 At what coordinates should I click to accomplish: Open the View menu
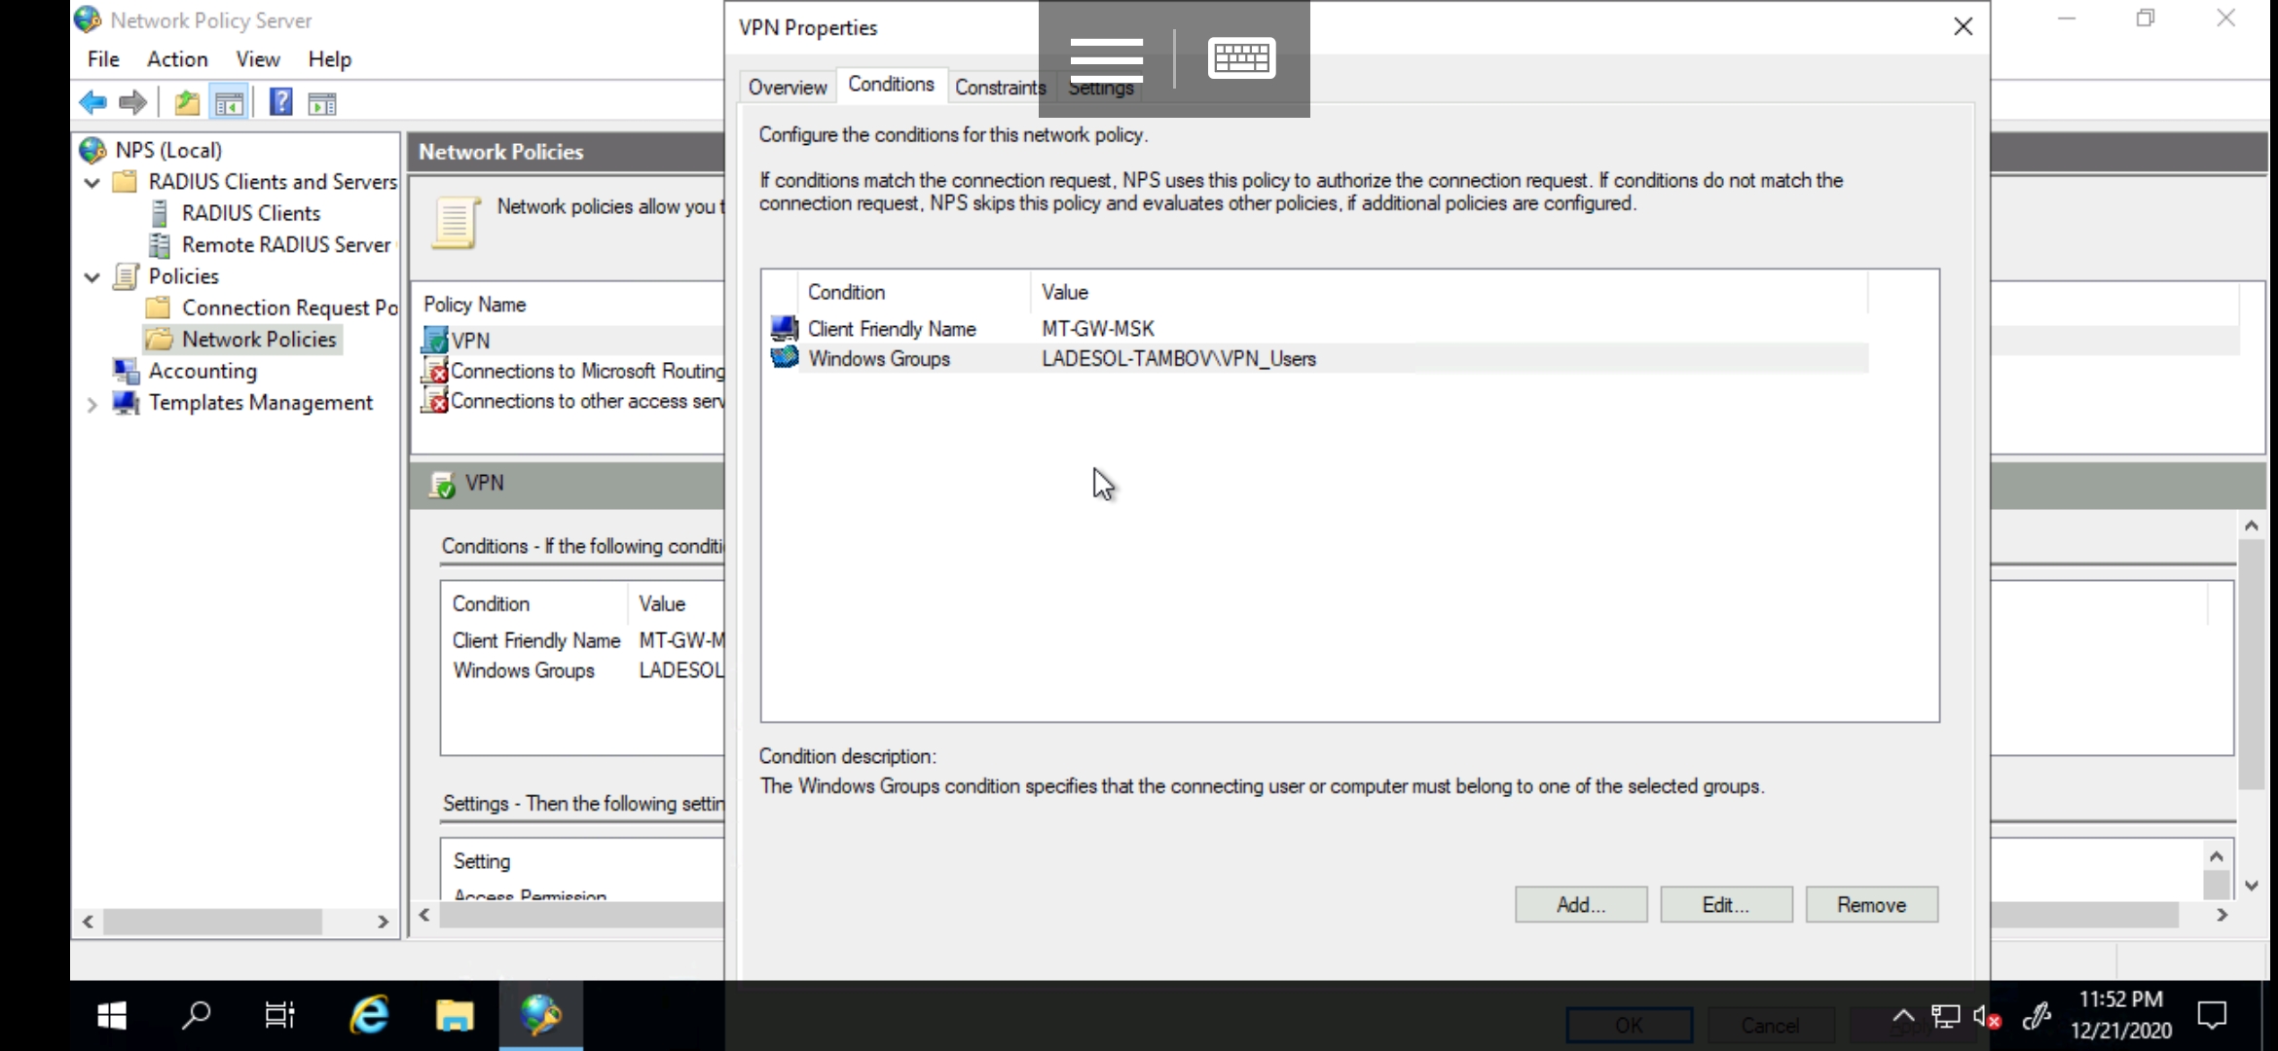click(x=258, y=59)
